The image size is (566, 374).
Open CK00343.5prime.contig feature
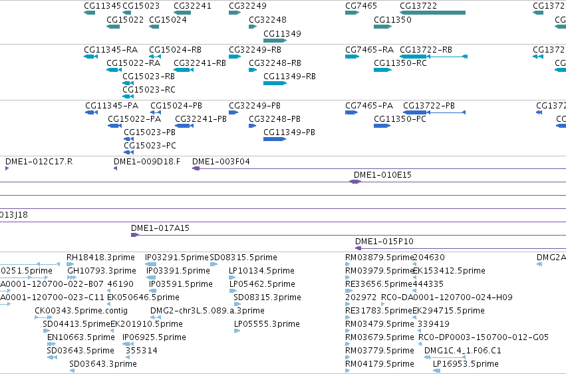click(x=81, y=311)
